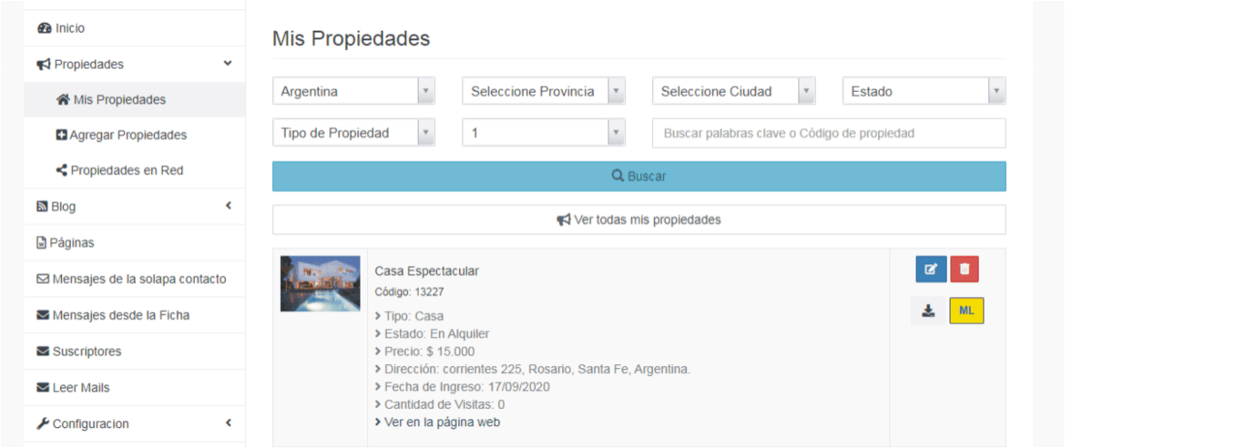Open the Seleccione Provincia dropdown
This screenshot has height=448, width=1256.
click(543, 91)
